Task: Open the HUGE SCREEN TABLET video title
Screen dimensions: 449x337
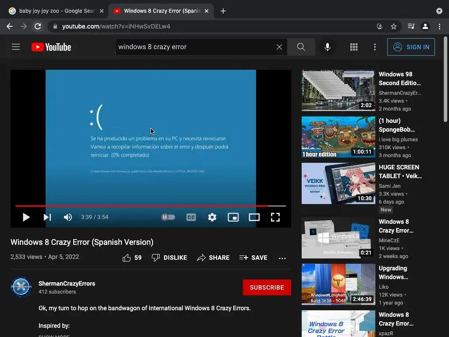Action: tap(400, 172)
